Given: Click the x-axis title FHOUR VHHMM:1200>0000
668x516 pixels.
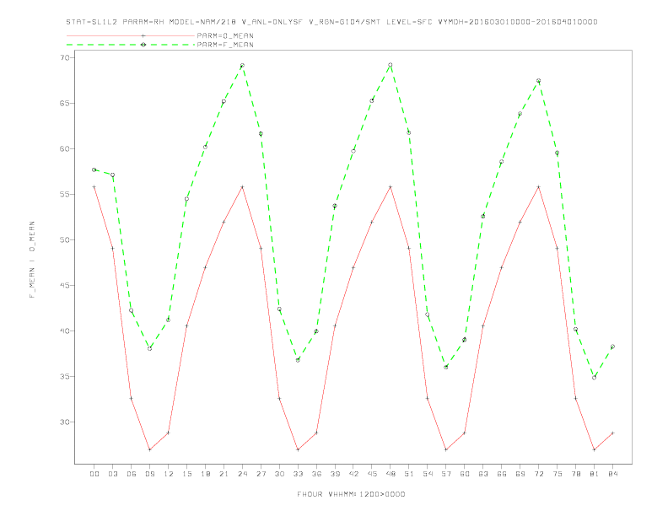Looking at the screenshot, I should point(351,494).
